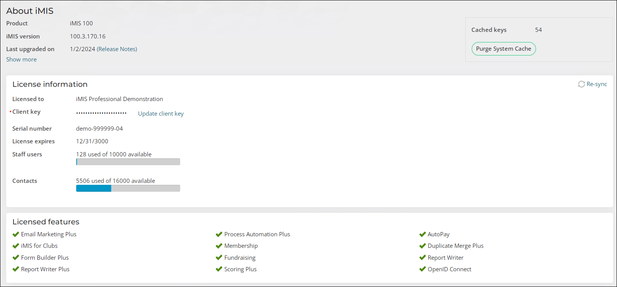The height and width of the screenshot is (287, 617).
Task: Click the Process Automation Plus checkmark icon
Action: [219, 234]
